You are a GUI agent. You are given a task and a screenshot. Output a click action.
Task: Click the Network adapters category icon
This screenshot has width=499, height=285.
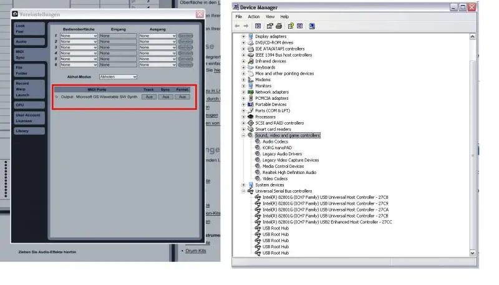251,92
